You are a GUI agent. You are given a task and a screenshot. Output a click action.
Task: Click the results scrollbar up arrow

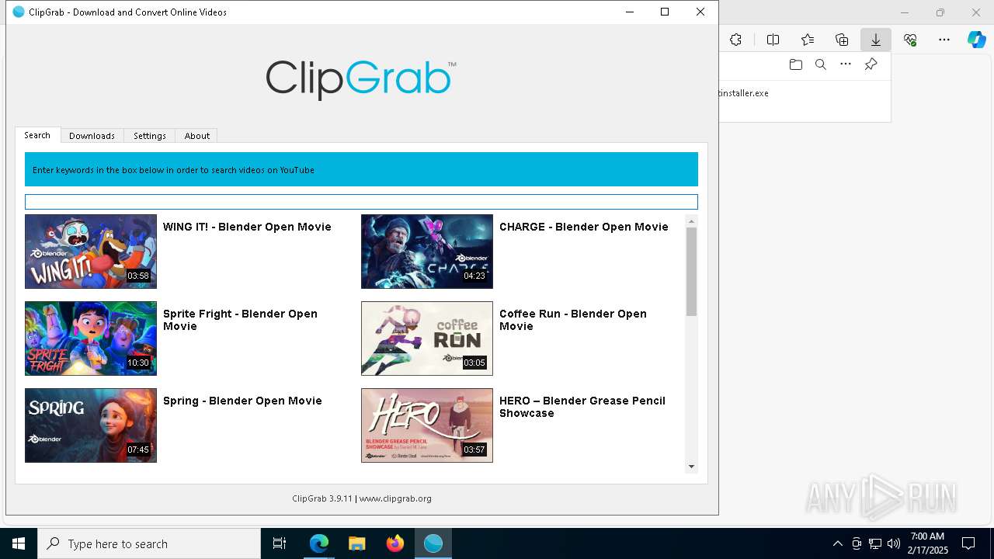coord(691,221)
